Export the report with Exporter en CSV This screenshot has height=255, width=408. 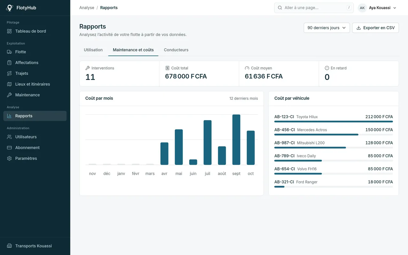(375, 28)
